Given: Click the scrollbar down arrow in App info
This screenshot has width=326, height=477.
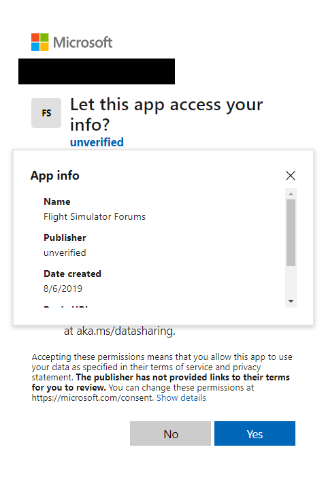Looking at the screenshot, I should 291,301.
